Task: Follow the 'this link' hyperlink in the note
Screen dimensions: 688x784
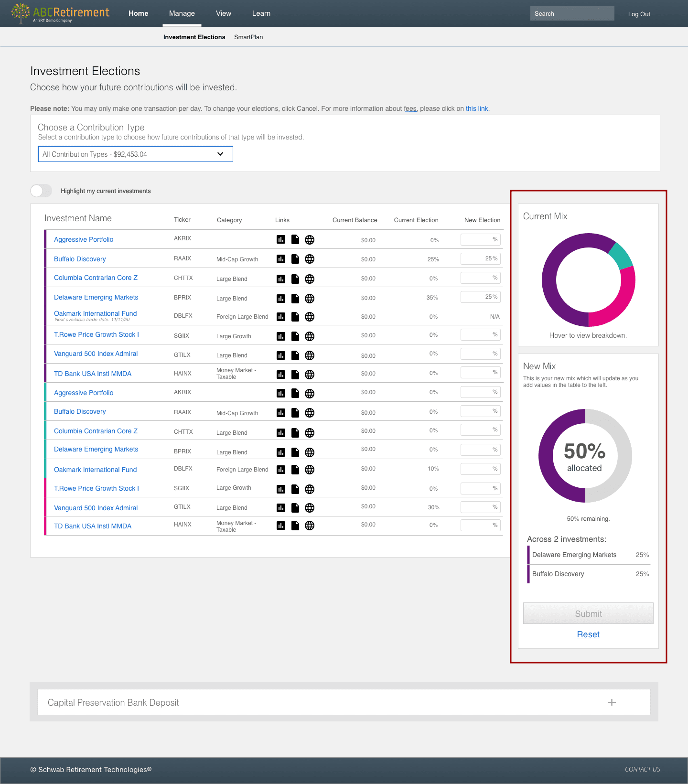Action: 477,109
